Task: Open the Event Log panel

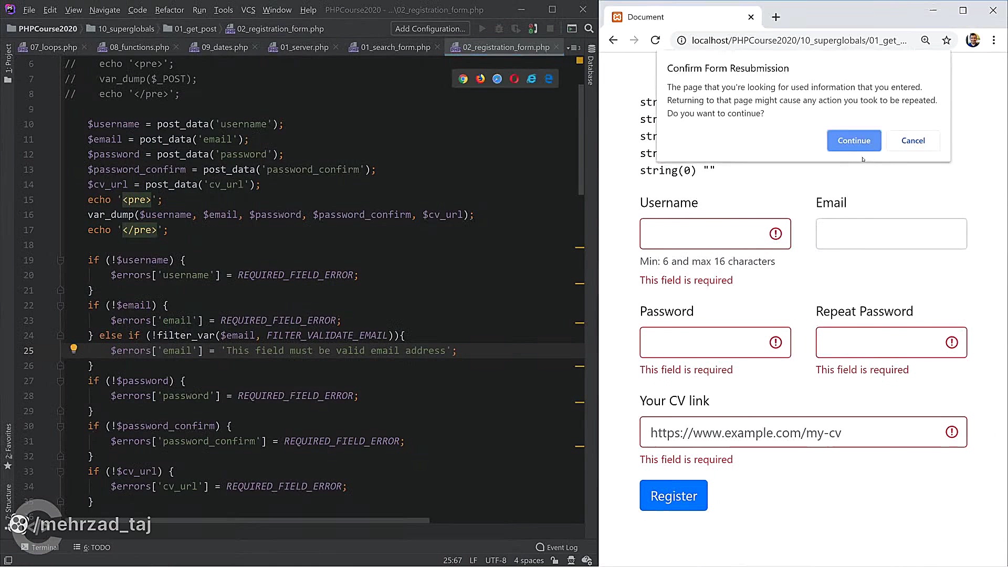Action: tap(556, 547)
